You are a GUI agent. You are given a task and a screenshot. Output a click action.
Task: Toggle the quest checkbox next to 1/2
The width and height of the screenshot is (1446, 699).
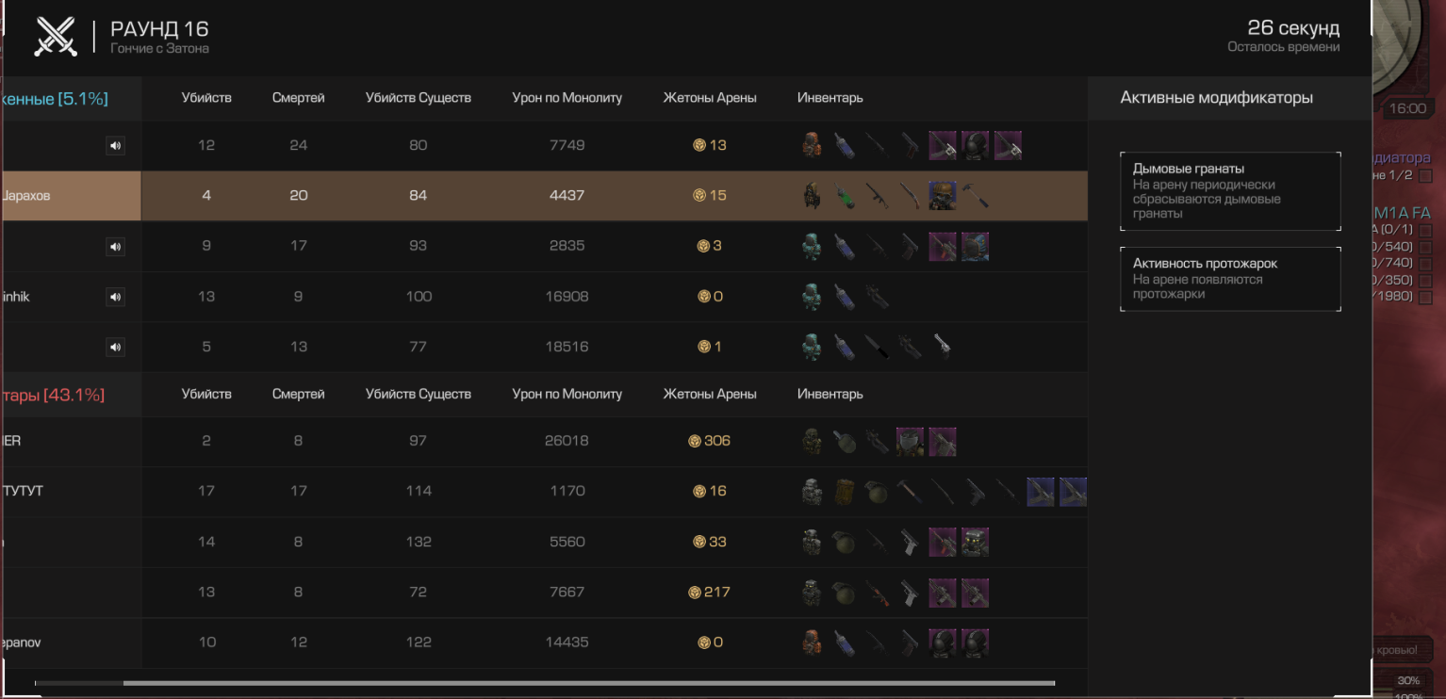click(1425, 176)
